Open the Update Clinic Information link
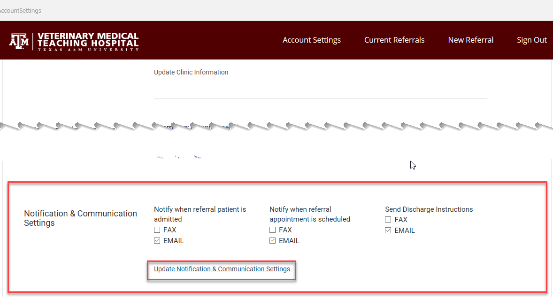 [191, 72]
